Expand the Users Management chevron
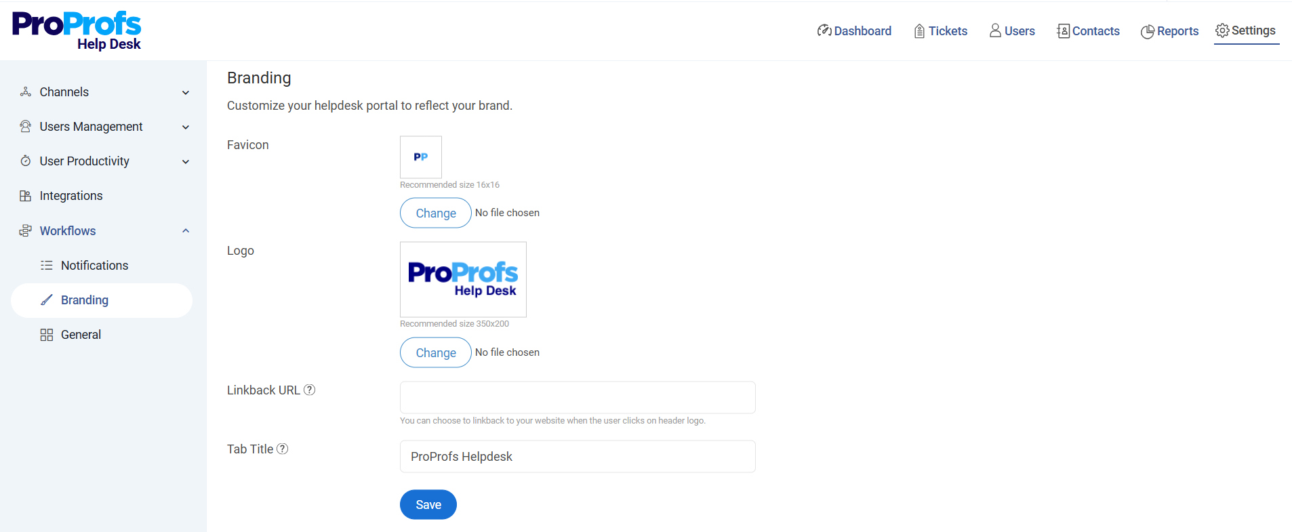 click(x=186, y=127)
